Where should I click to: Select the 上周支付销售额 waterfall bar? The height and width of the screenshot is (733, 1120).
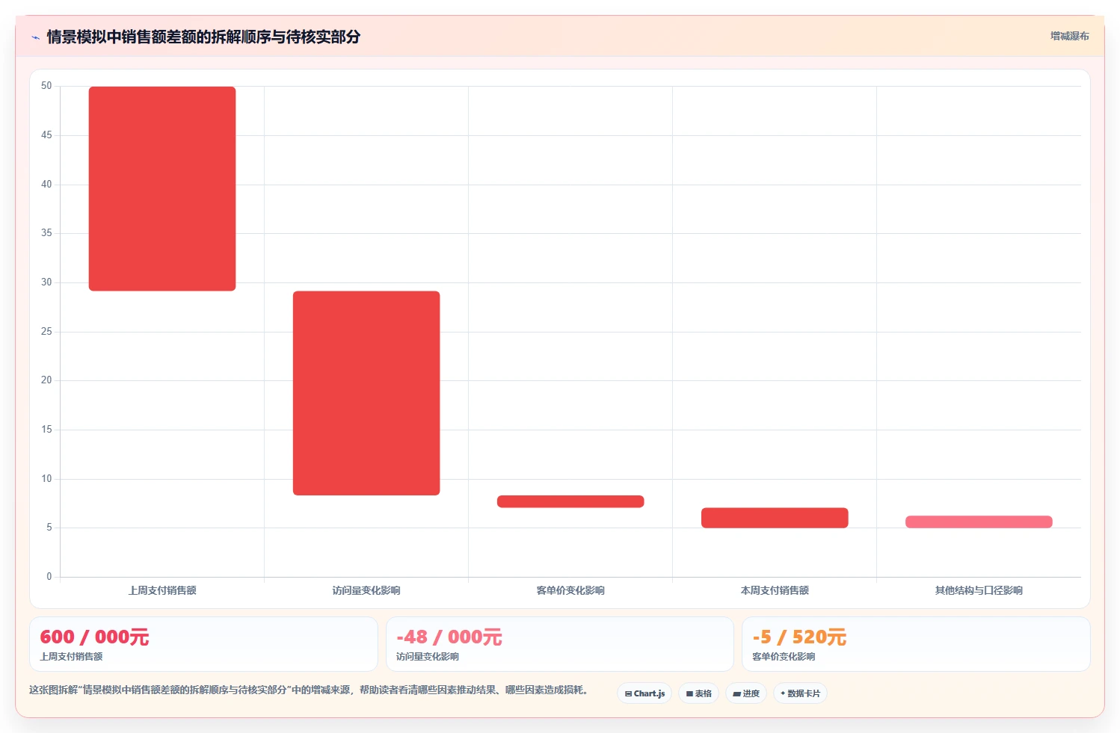162,188
